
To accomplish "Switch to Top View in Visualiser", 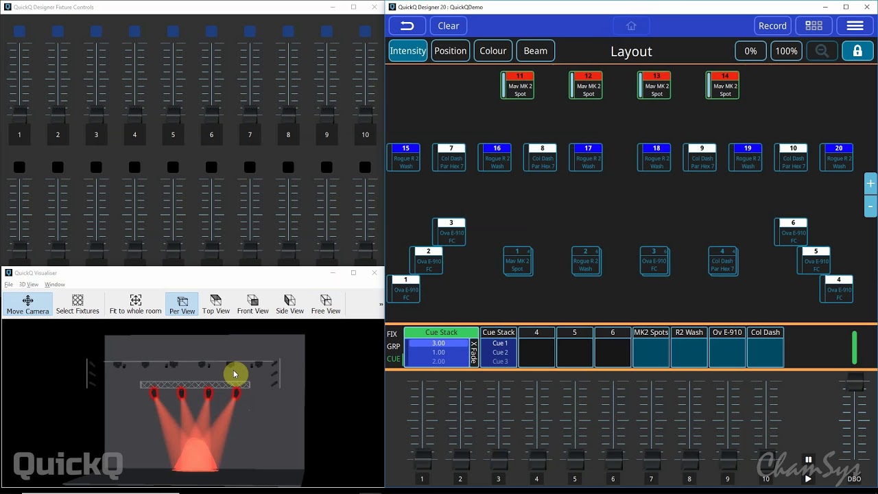I will click(215, 305).
